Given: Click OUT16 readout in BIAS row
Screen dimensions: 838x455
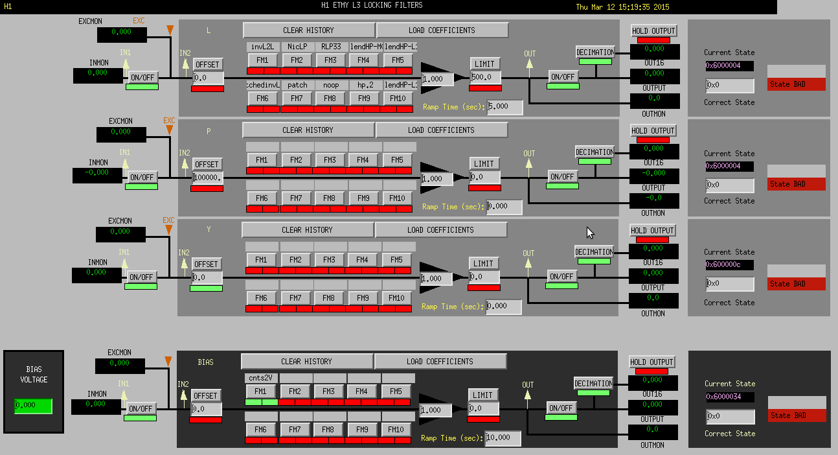Looking at the screenshot, I should pos(653,383).
